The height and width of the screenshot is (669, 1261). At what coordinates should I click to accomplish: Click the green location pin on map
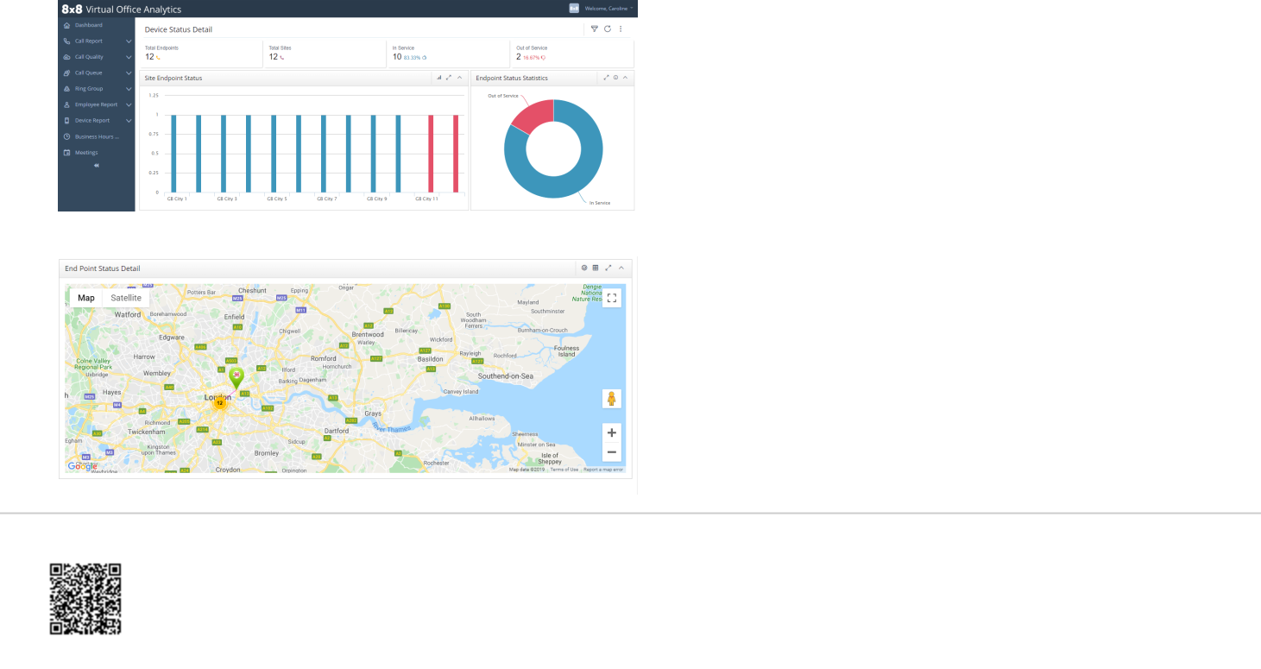coord(236,377)
